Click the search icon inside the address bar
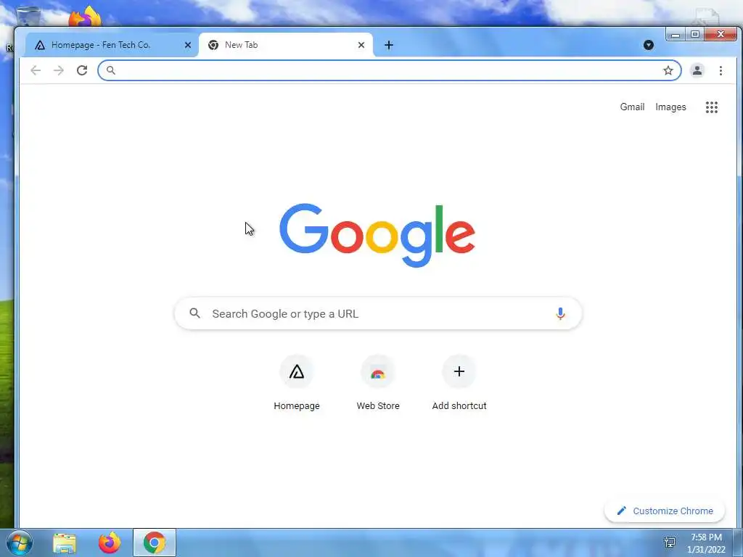Viewport: 743px width, 557px height. 111,70
